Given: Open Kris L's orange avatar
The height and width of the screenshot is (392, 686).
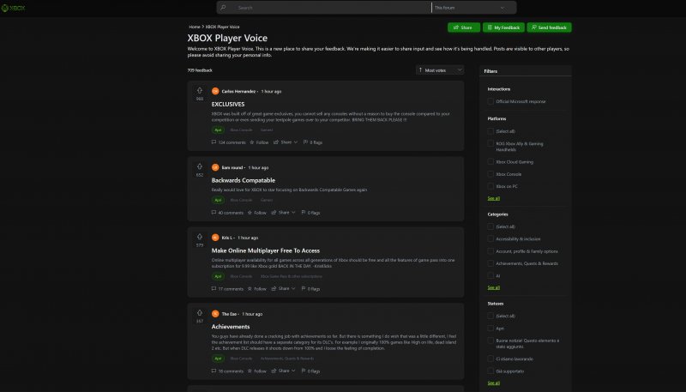Looking at the screenshot, I should [x=215, y=238].
